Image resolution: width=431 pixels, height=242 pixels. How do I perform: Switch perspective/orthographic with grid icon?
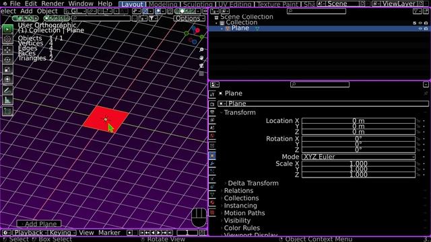(x=201, y=73)
